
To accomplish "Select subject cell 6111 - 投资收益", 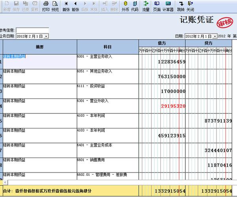I will pyautogui.click(x=107, y=91).
